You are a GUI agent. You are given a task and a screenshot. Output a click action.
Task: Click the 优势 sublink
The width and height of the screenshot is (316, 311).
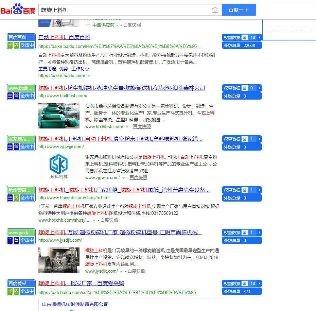64,69
